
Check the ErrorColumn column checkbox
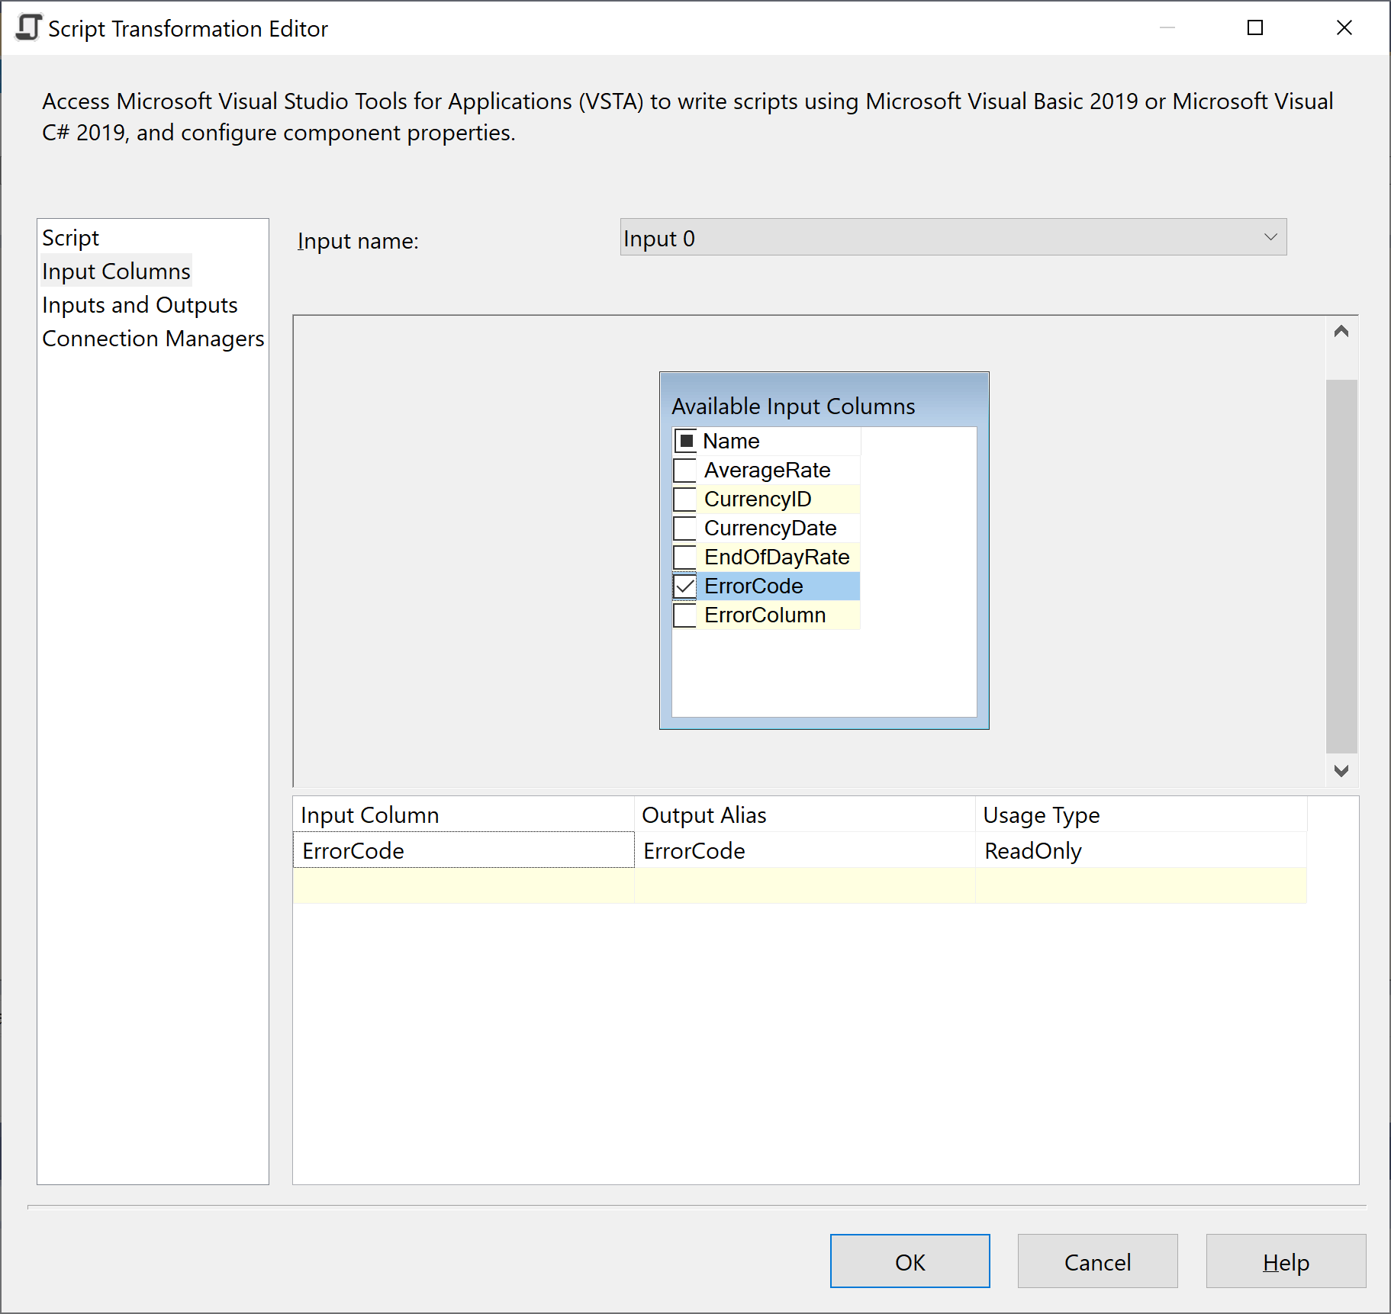tap(685, 615)
